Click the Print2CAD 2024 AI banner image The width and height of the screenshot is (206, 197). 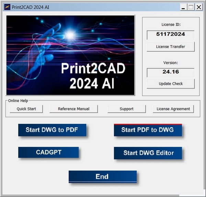pos(70,55)
